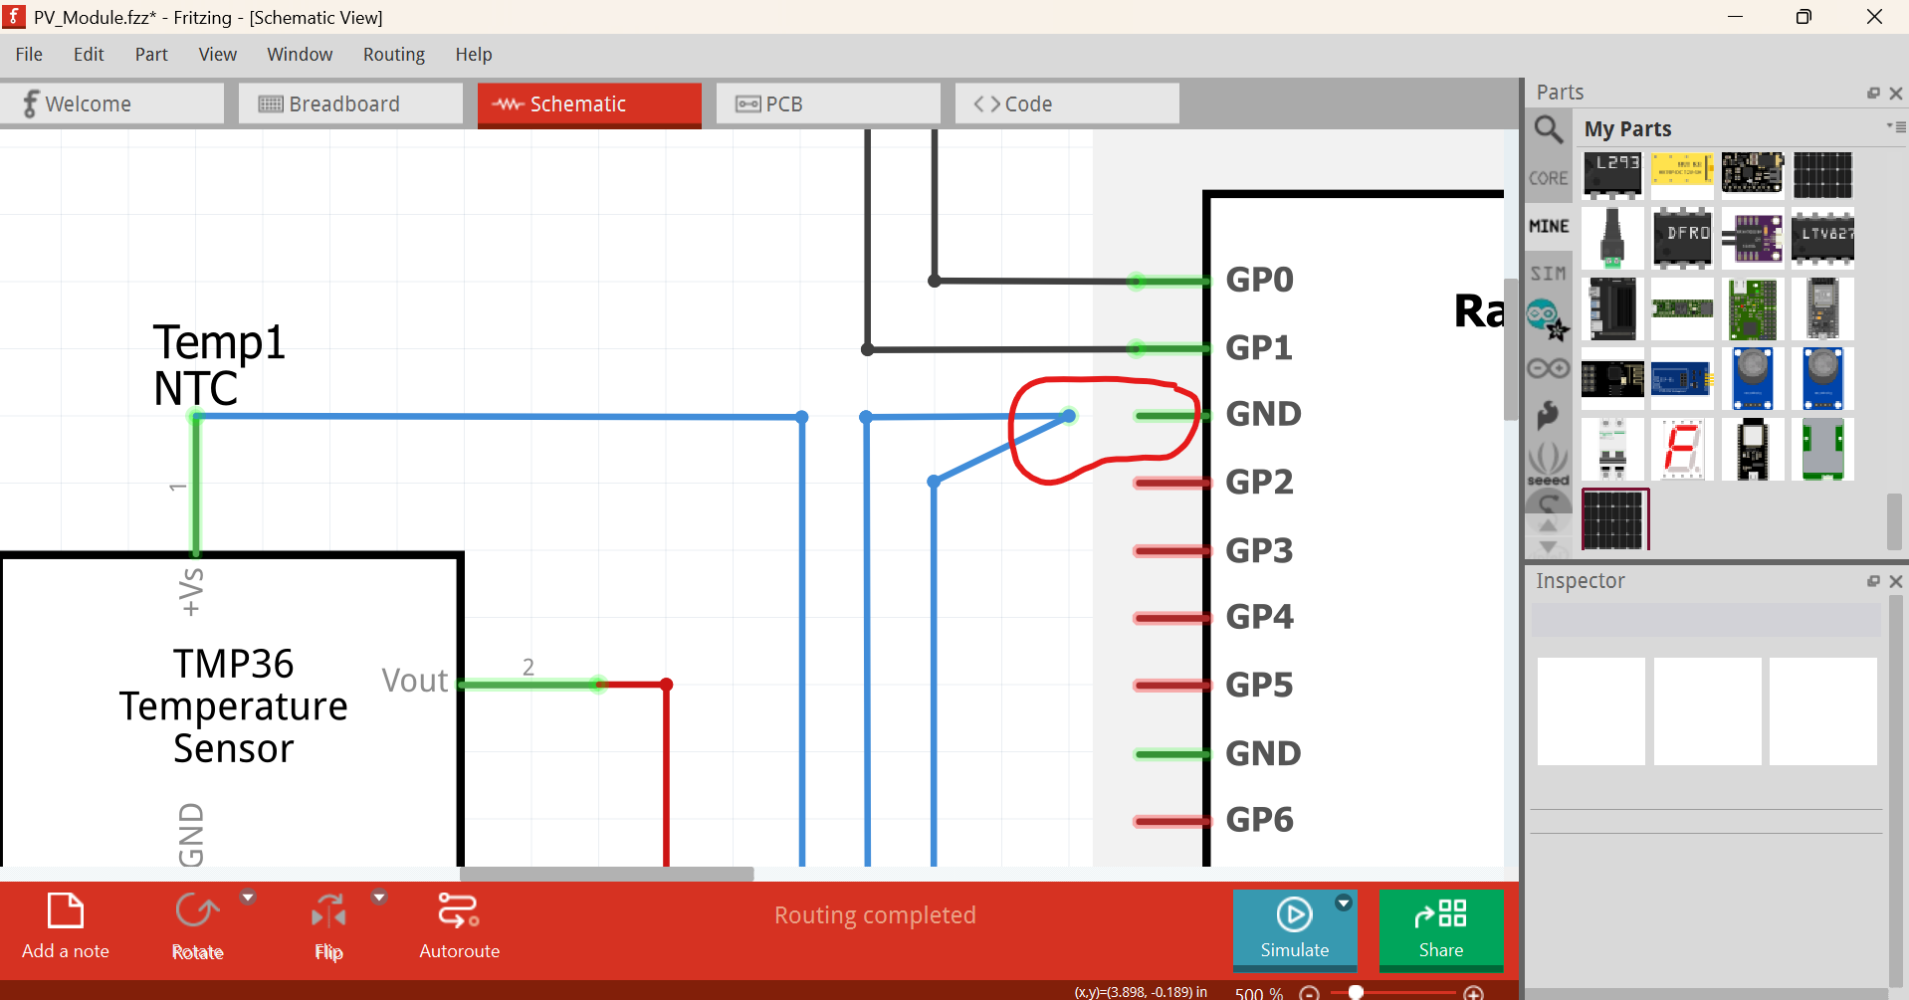Image resolution: width=1909 pixels, height=1000 pixels.
Task: Select the highlighted solar panel part
Action: [x=1614, y=519]
